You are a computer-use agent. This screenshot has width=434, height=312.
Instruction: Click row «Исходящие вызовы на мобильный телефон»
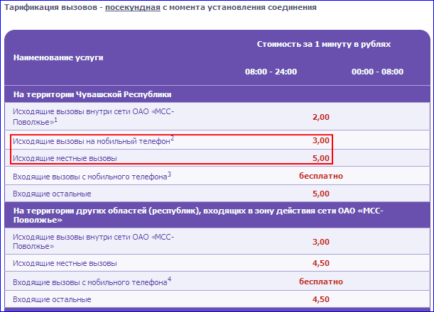[217, 140]
